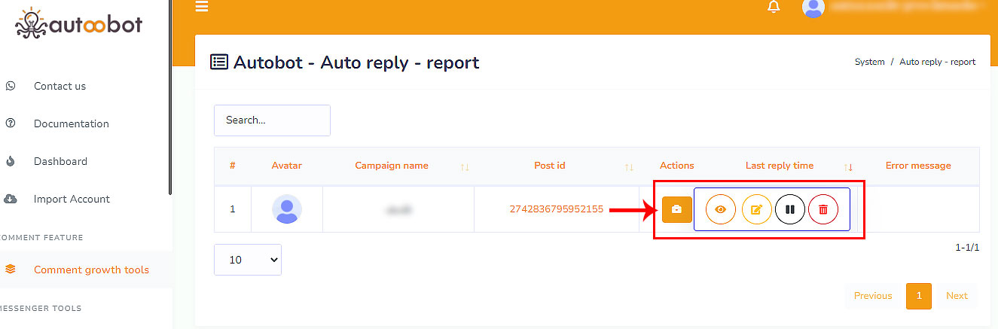Open the notification bell
This screenshot has width=998, height=329.
tap(774, 8)
